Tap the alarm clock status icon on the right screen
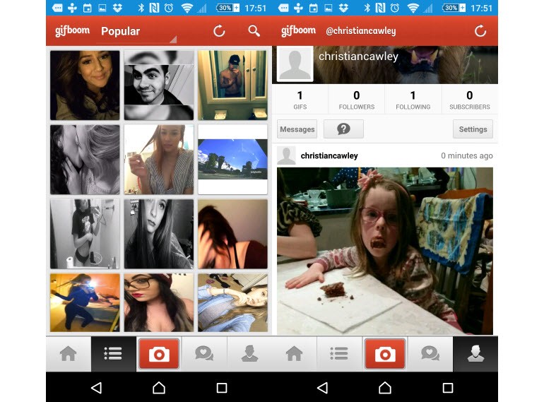 pos(395,8)
